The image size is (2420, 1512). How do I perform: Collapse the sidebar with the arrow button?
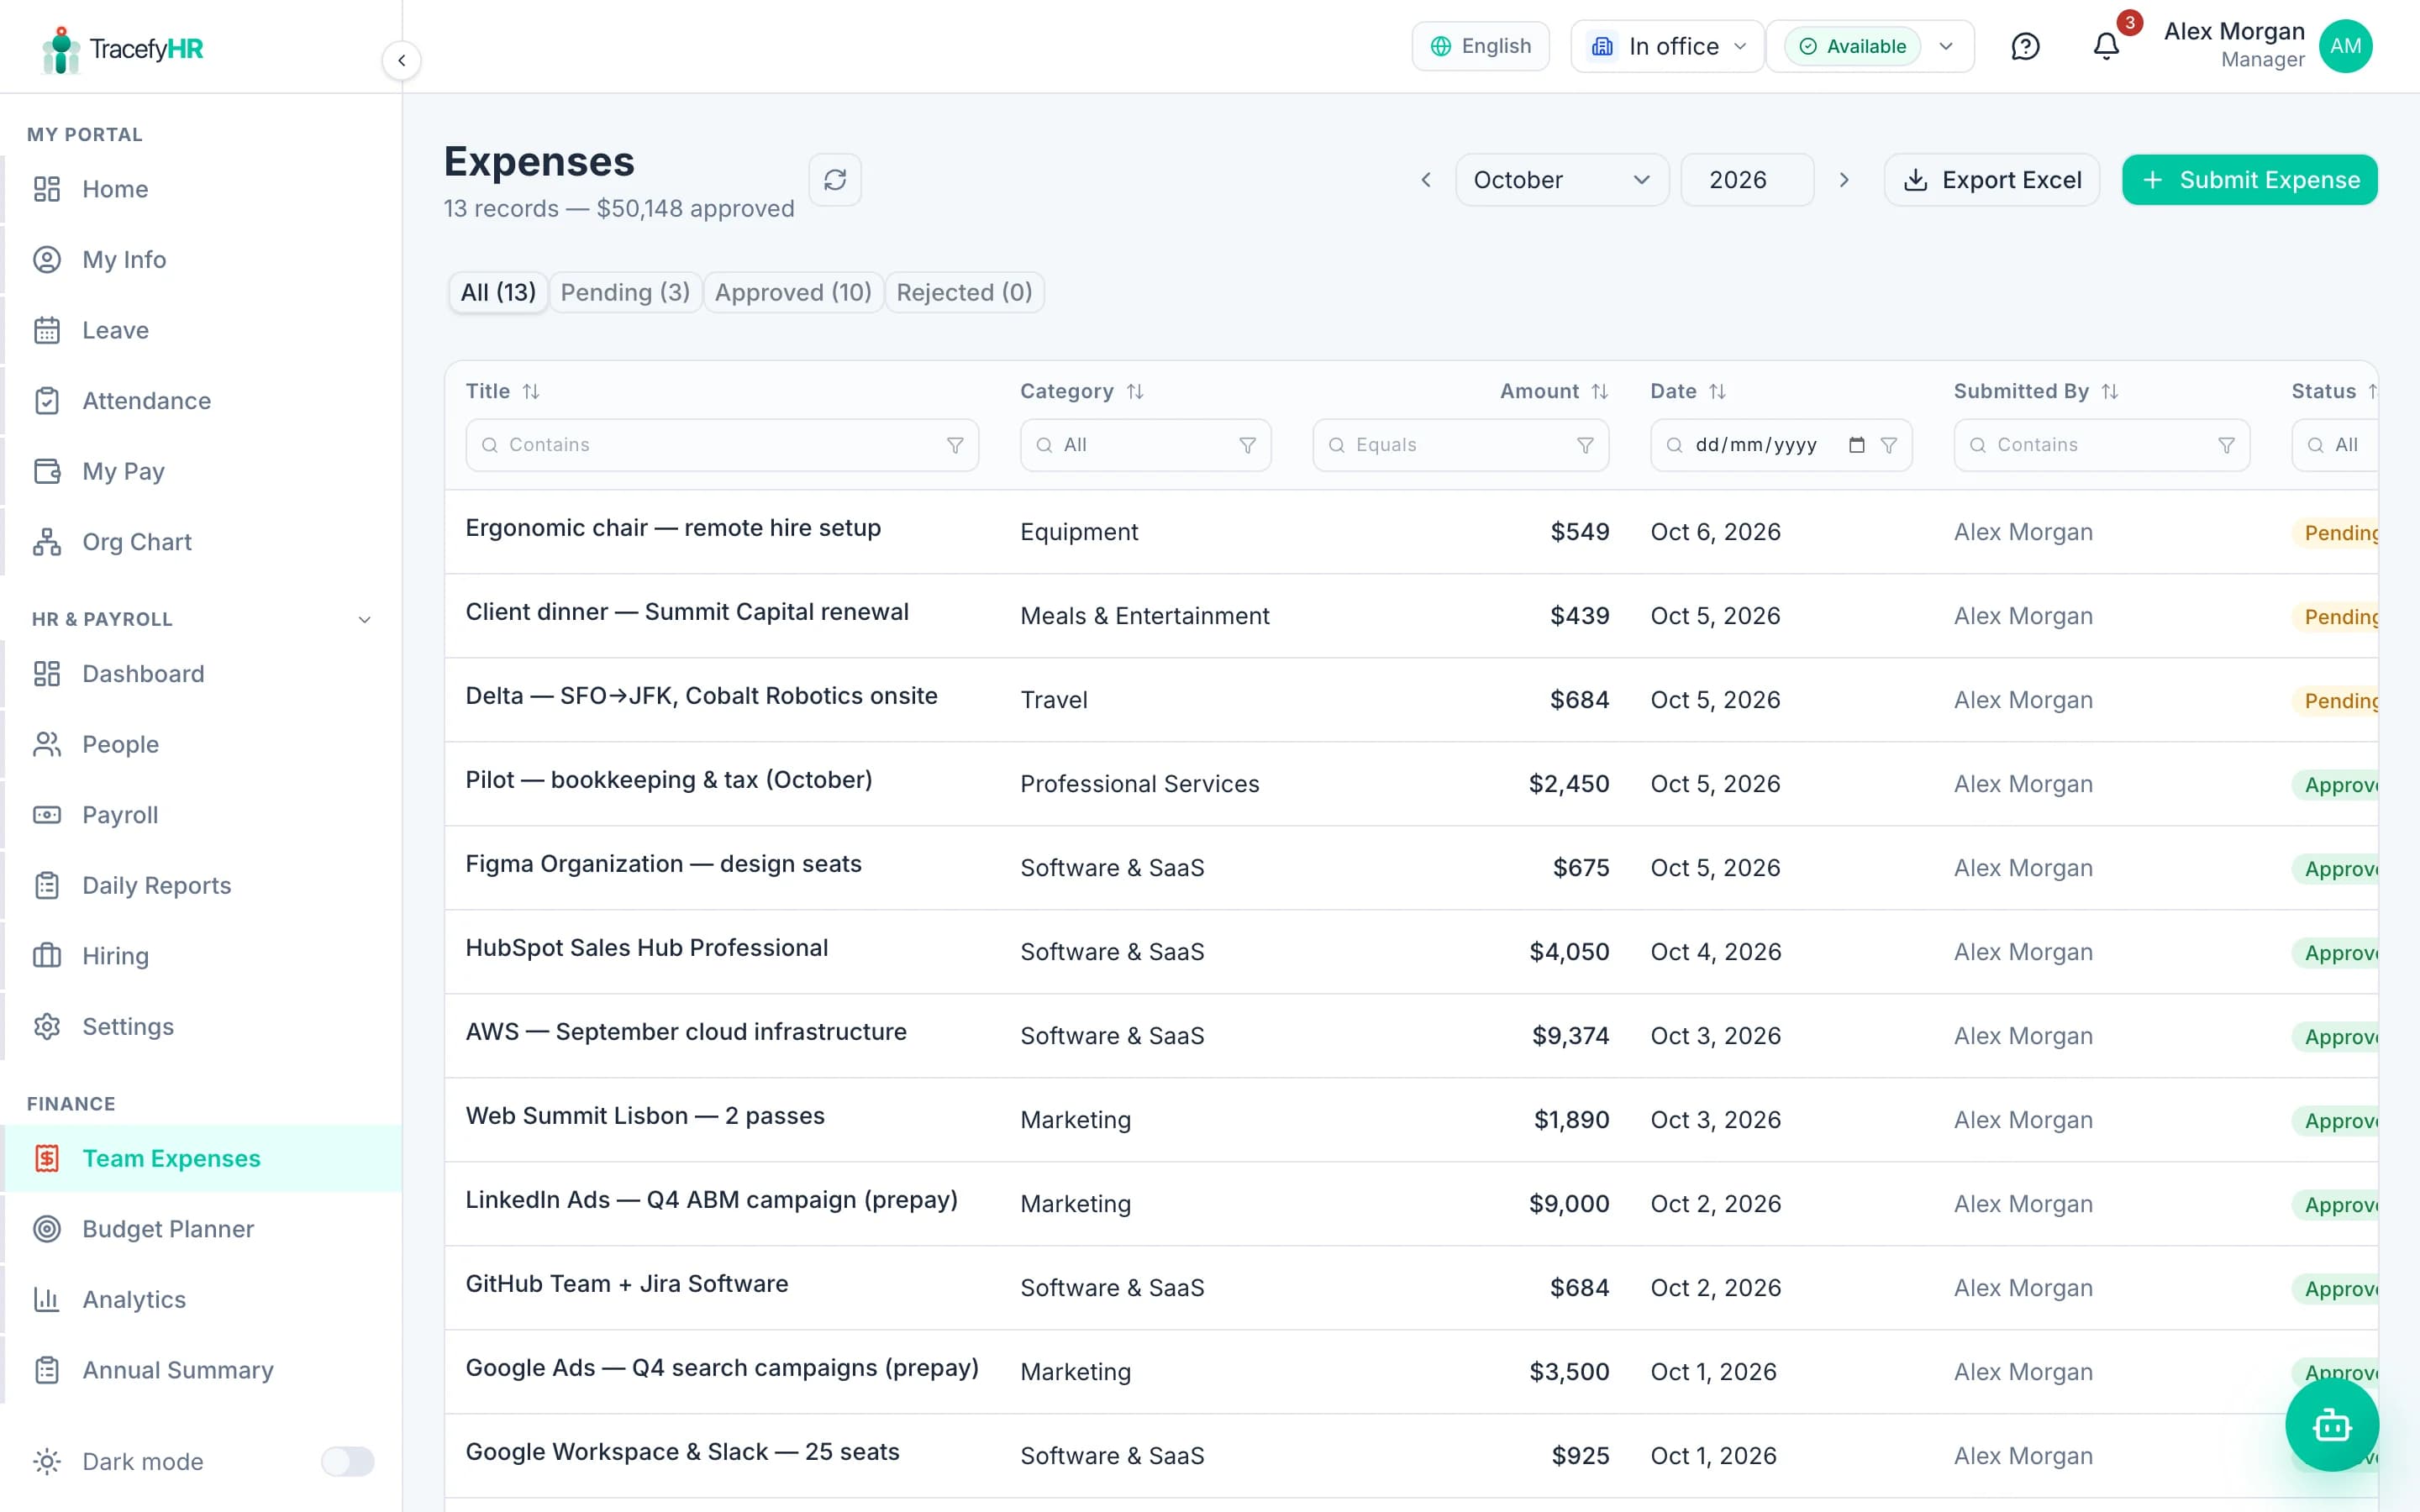401,60
